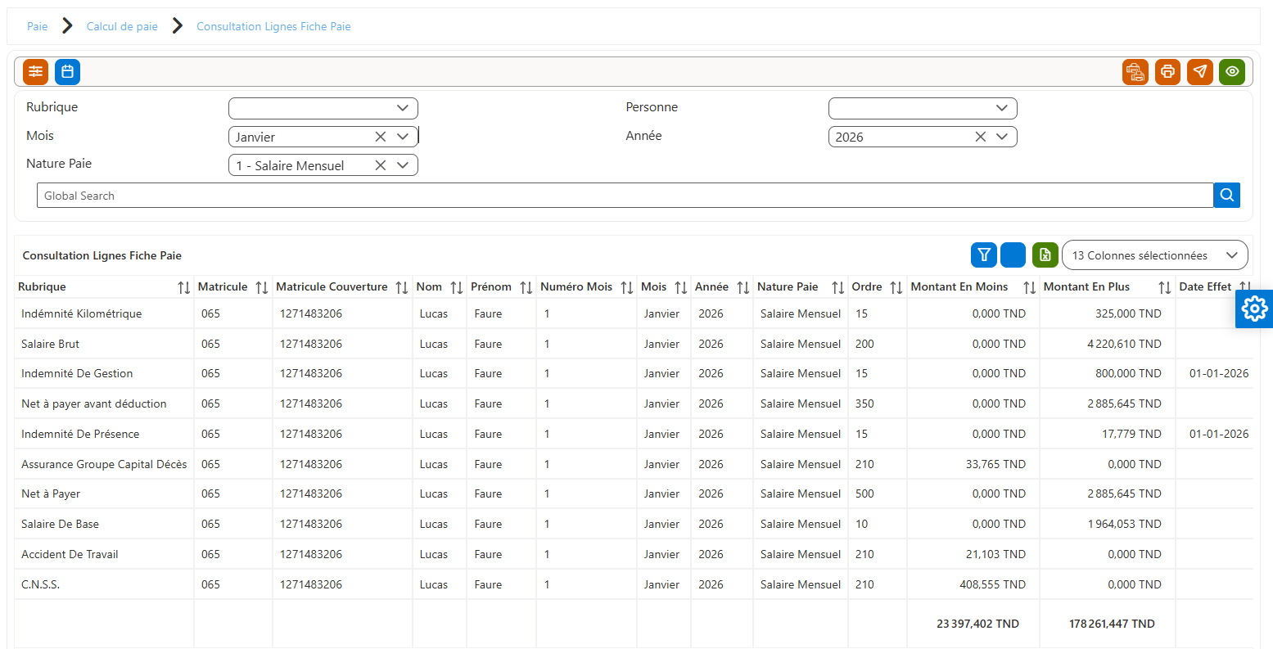Sort table by Montant En Plus
This screenshot has width=1273, height=649.
coord(1164,287)
